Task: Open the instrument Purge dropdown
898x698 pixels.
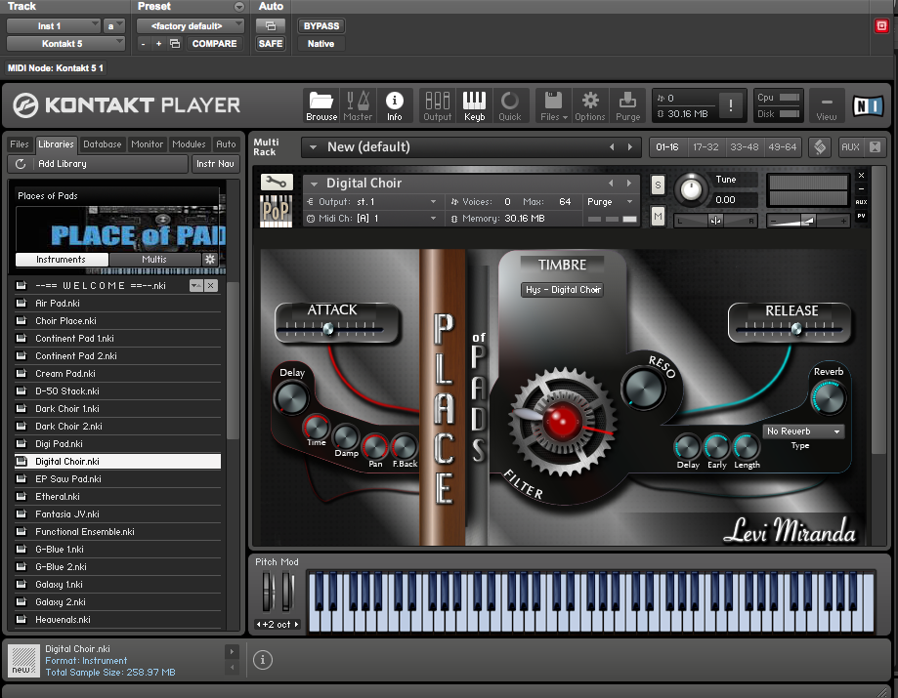Action: 610,202
